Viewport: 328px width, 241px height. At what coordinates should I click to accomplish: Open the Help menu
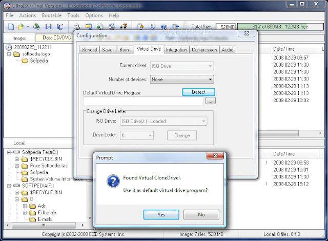click(x=114, y=15)
